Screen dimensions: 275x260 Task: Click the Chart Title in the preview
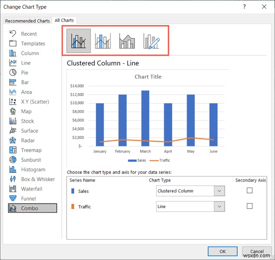(x=148, y=77)
